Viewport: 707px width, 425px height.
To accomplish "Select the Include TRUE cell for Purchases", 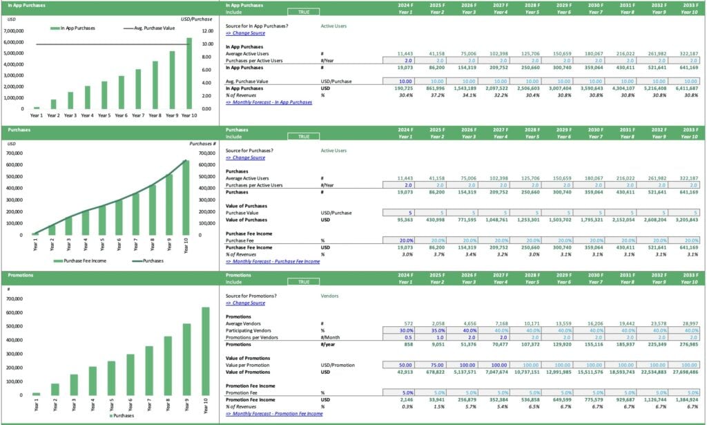I will tap(304, 137).
